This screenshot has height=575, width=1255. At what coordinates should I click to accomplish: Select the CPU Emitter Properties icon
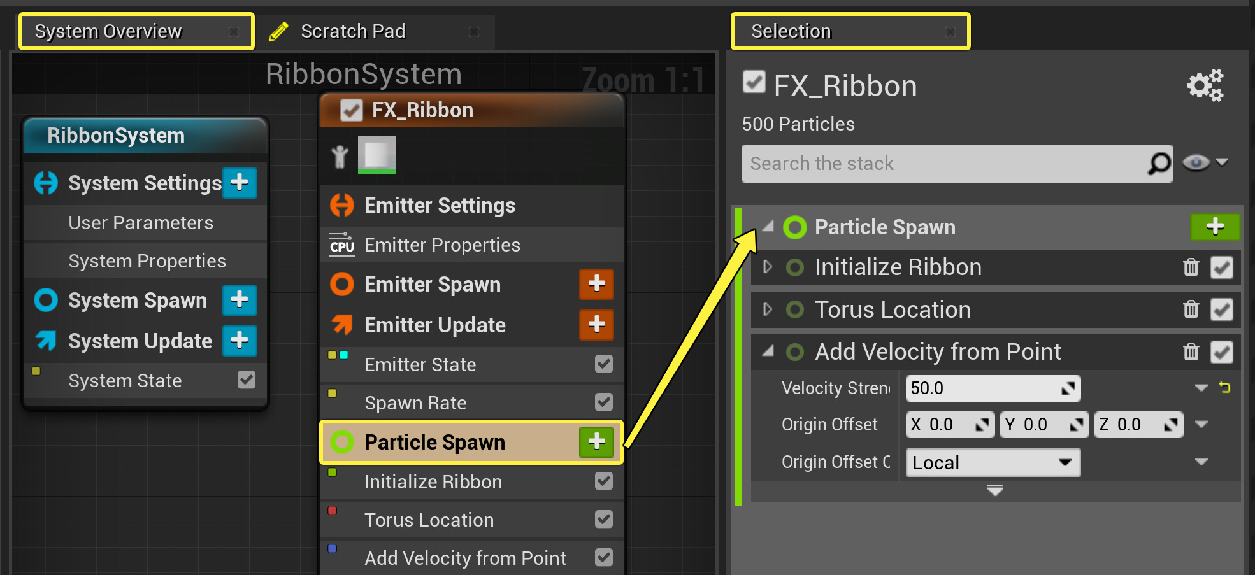click(x=341, y=245)
